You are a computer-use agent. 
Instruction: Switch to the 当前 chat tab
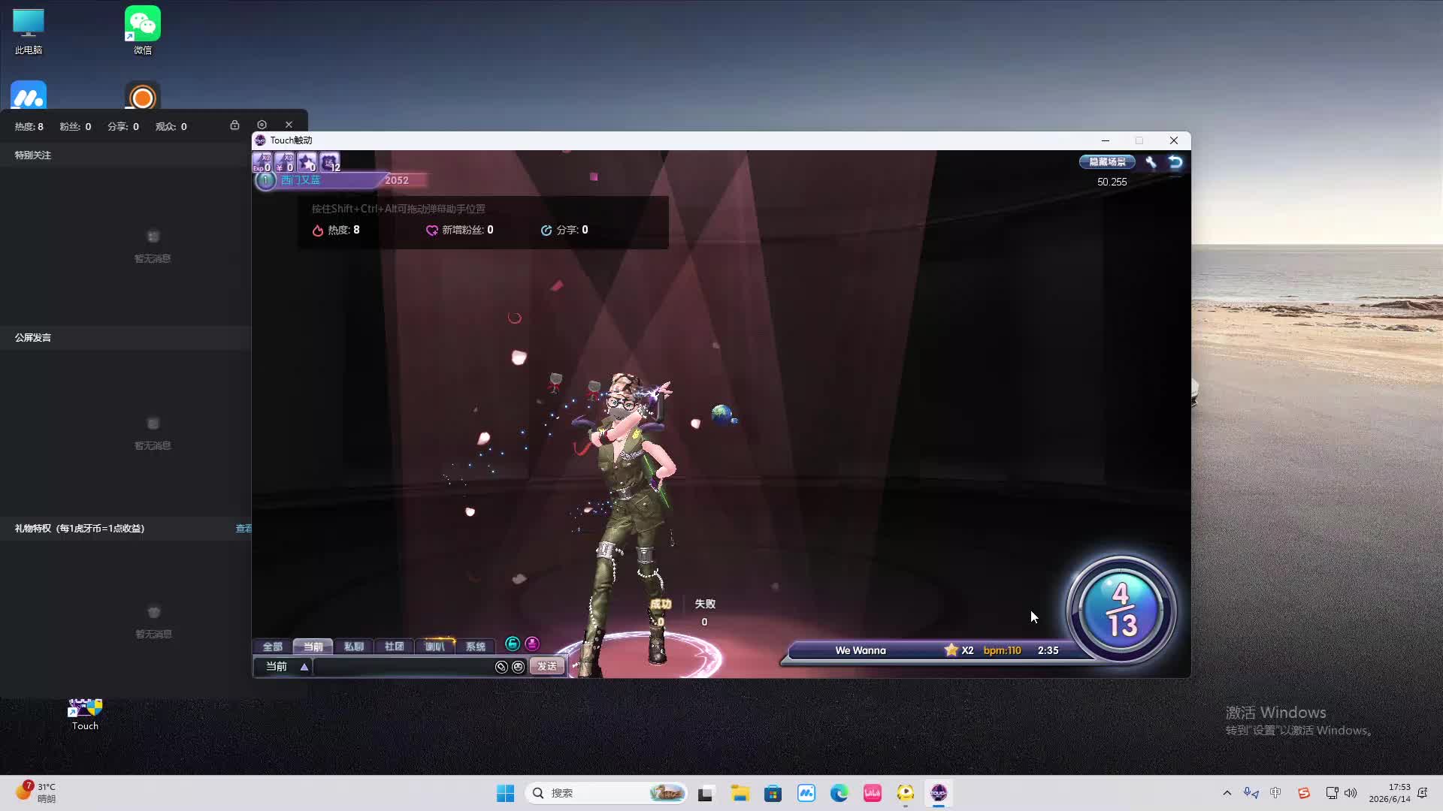pyautogui.click(x=313, y=647)
